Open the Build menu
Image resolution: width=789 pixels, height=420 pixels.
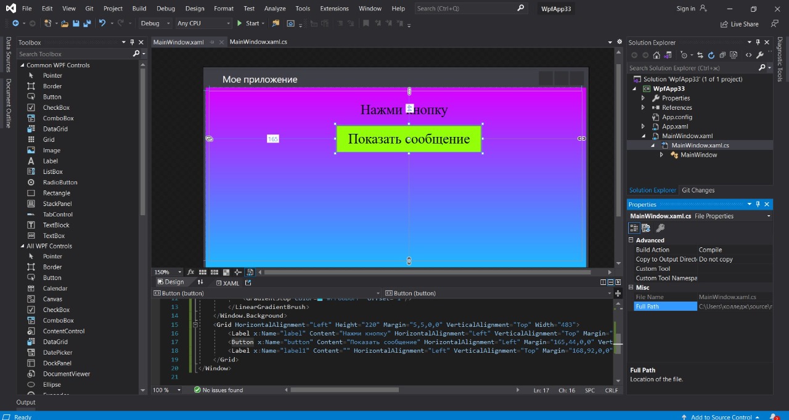point(139,9)
